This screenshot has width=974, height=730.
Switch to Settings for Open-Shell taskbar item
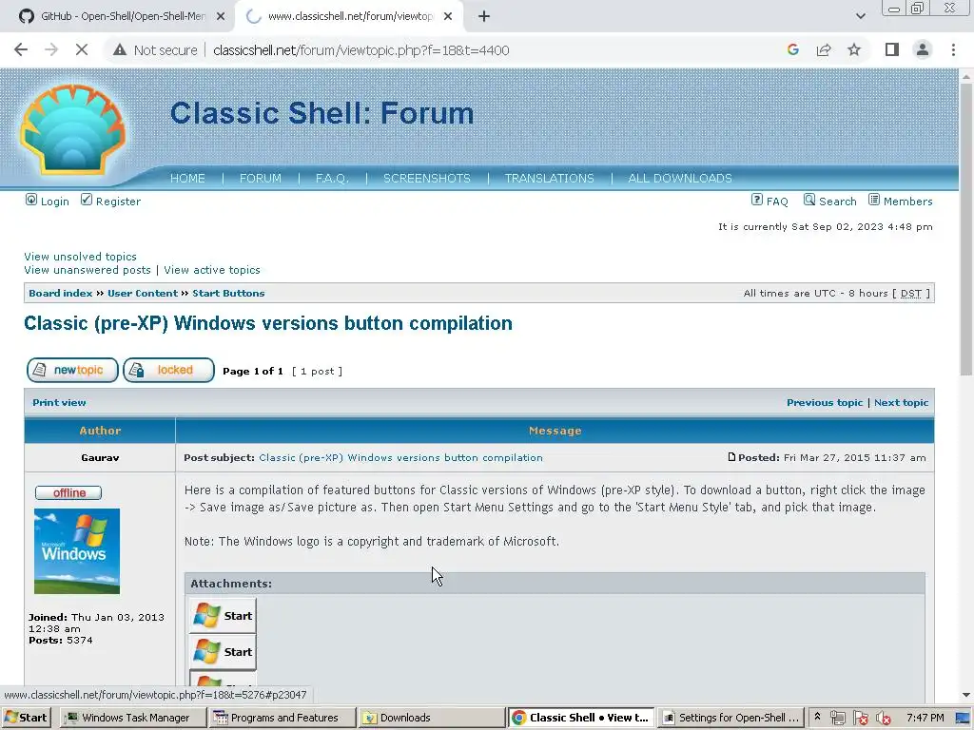coord(730,718)
